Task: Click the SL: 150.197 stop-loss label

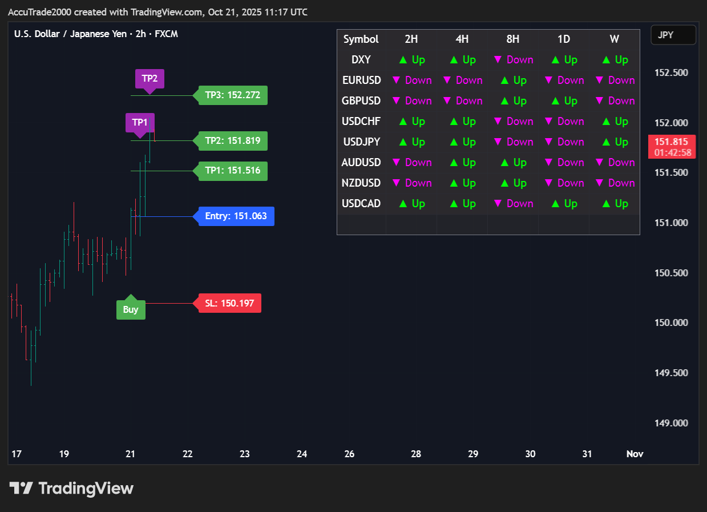Action: click(229, 303)
